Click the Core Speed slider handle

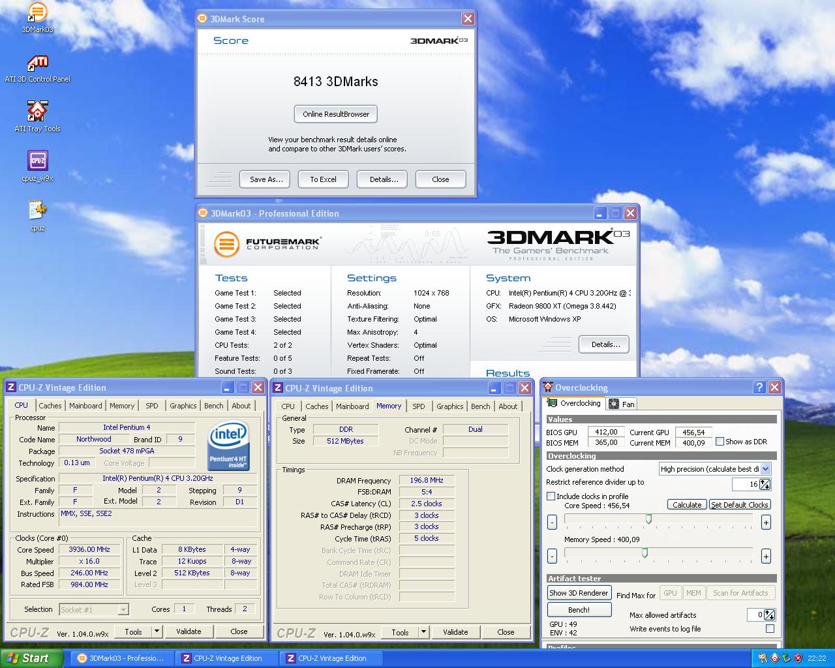[648, 519]
